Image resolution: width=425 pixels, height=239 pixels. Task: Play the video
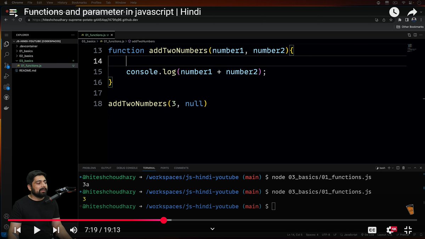(x=37, y=230)
